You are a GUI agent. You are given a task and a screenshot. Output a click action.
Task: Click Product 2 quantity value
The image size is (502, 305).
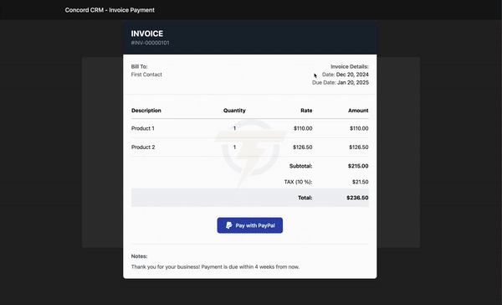(x=234, y=147)
